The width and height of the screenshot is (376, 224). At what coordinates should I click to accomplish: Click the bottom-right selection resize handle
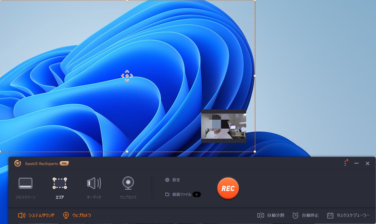[255, 151]
